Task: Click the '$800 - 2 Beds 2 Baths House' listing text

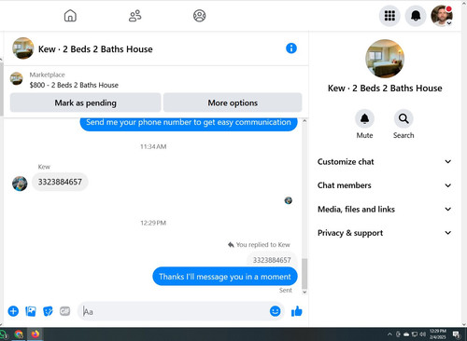Action: [74, 85]
